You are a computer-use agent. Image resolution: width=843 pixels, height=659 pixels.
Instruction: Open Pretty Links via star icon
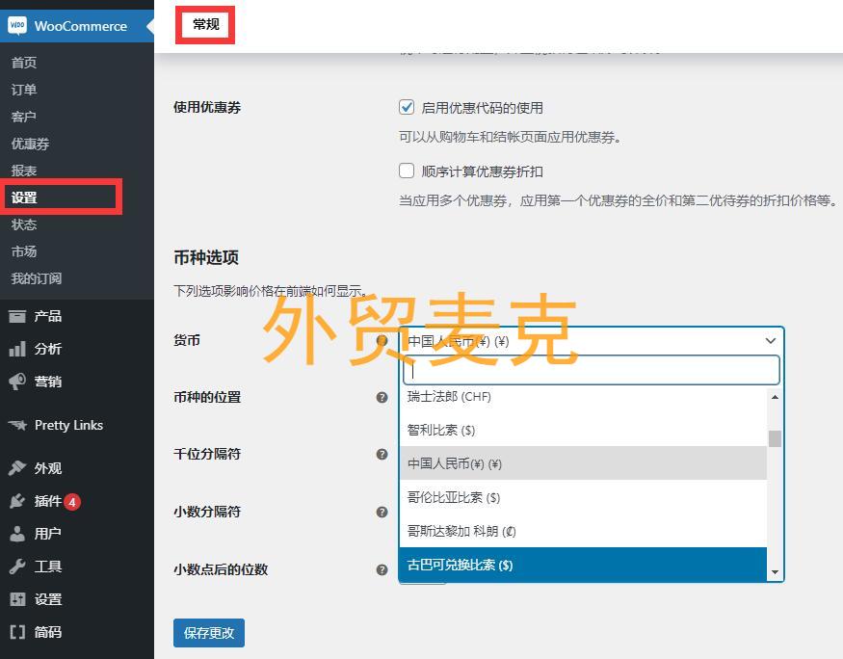(x=17, y=425)
